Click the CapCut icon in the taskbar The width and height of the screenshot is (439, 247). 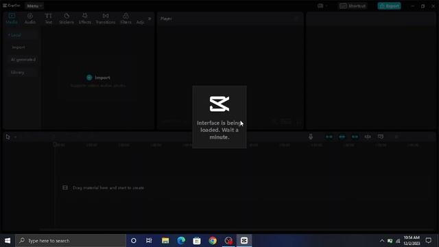pyautogui.click(x=244, y=241)
